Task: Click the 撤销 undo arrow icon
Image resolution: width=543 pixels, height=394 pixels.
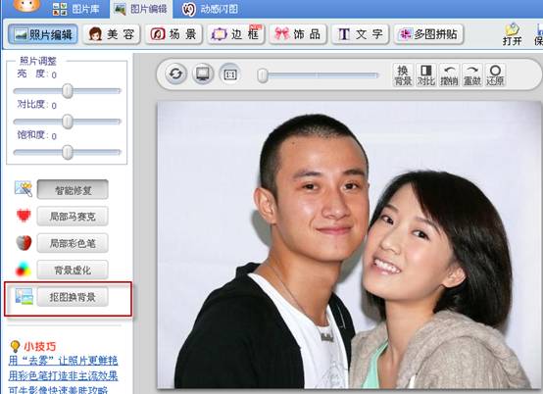Action: pos(449,74)
